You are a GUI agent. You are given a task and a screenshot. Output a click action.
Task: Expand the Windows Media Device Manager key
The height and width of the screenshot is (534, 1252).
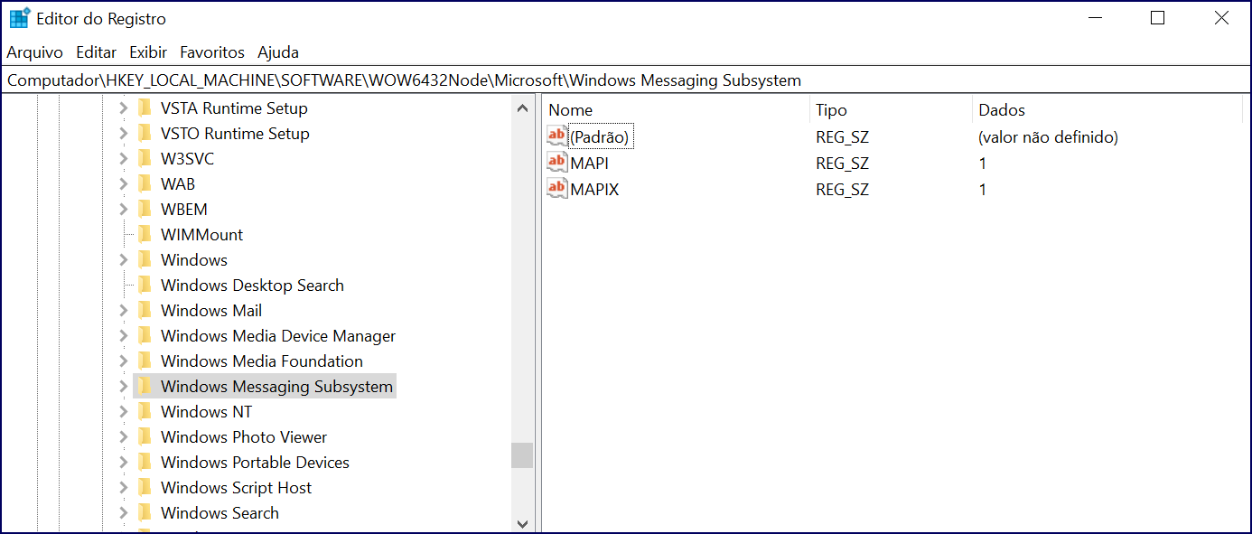(124, 336)
